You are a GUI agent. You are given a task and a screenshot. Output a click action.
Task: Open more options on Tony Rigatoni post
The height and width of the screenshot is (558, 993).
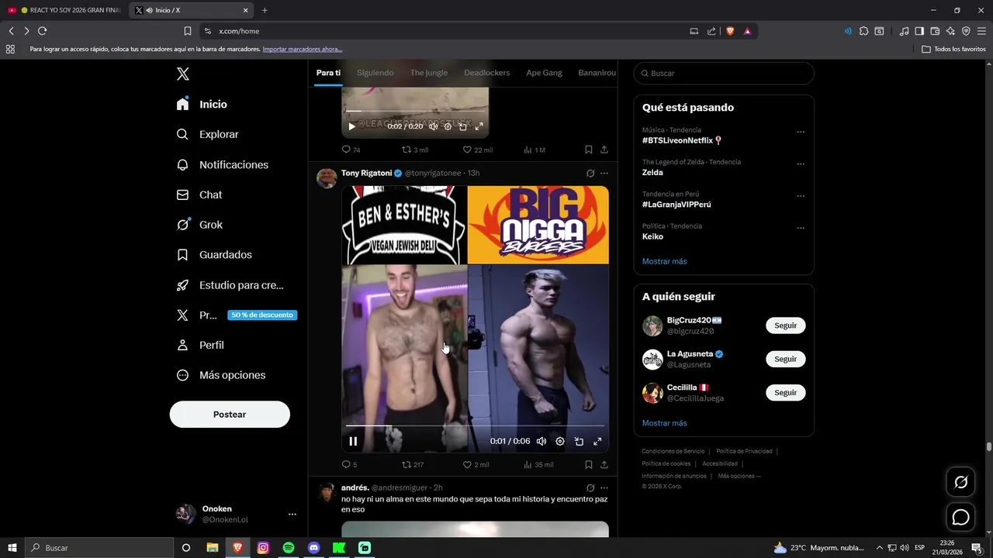coord(604,174)
